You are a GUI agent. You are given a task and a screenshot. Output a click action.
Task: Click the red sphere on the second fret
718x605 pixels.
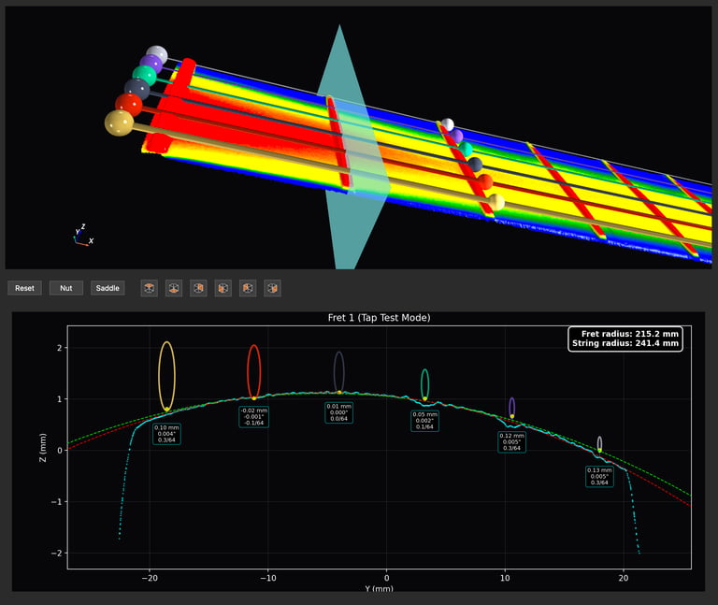[485, 181]
